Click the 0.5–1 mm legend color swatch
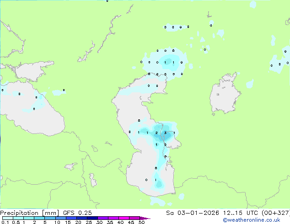Screen dimensions: 290x224 18,218
